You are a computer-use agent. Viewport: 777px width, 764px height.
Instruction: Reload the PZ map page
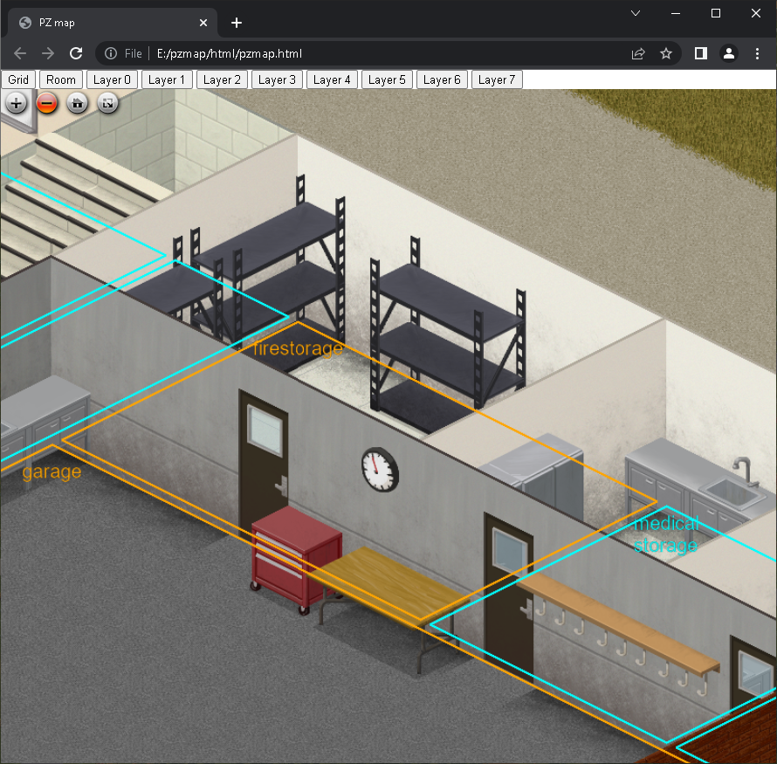click(76, 53)
